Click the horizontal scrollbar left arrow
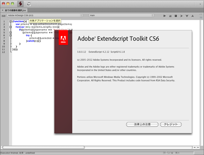Viewport: 204px width, 155px height. tap(195, 147)
